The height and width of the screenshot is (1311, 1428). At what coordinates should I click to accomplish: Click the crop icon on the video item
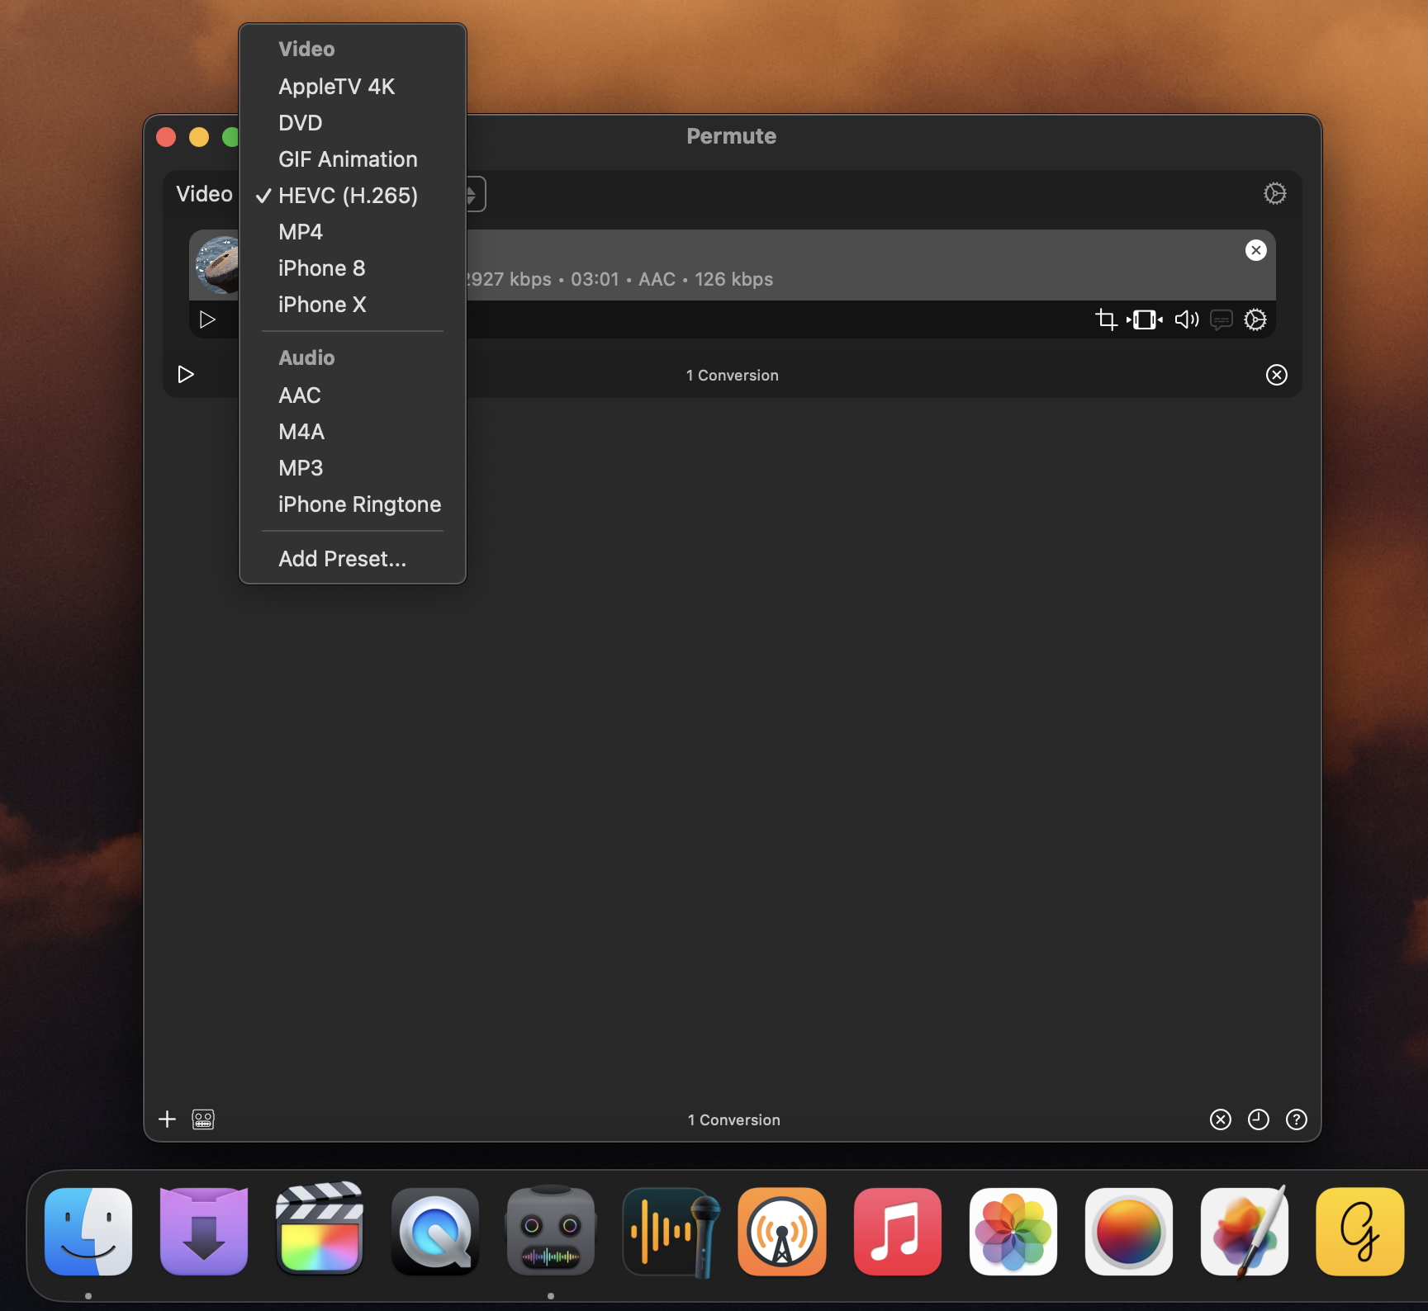tap(1105, 319)
